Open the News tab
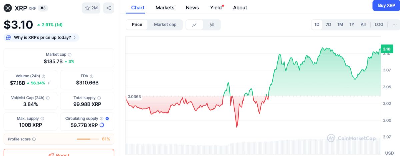The image size is (400, 156). [192, 8]
